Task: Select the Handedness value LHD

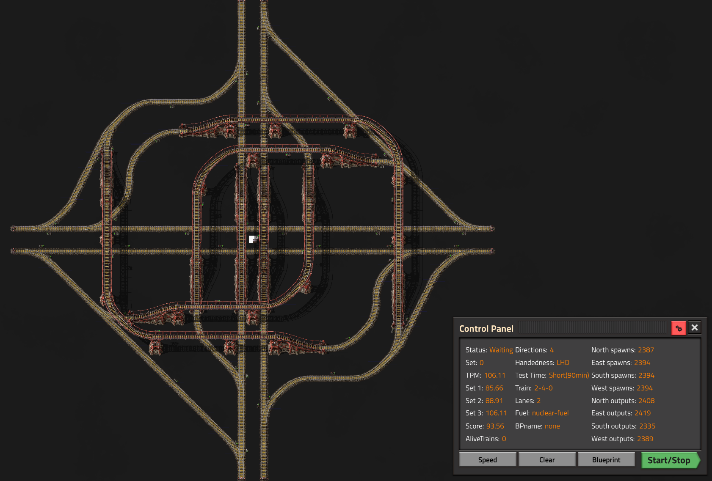Action: (x=563, y=363)
